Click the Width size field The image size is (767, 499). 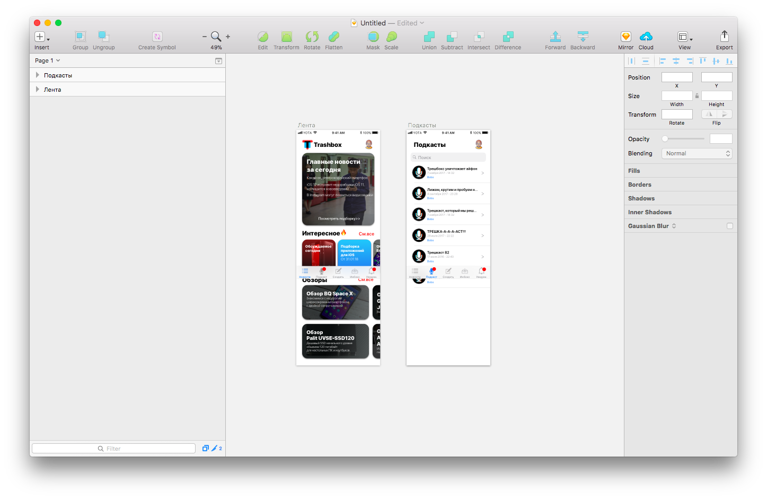[x=677, y=96]
